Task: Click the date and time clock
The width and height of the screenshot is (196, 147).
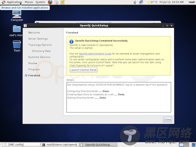Action: [171, 2]
